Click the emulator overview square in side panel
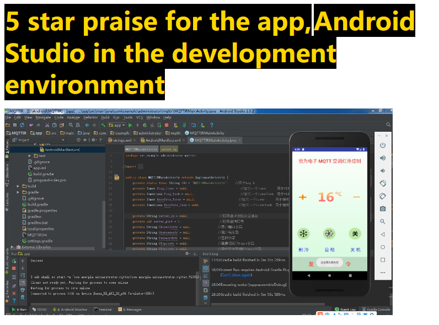439x325 pixels. click(x=383, y=260)
